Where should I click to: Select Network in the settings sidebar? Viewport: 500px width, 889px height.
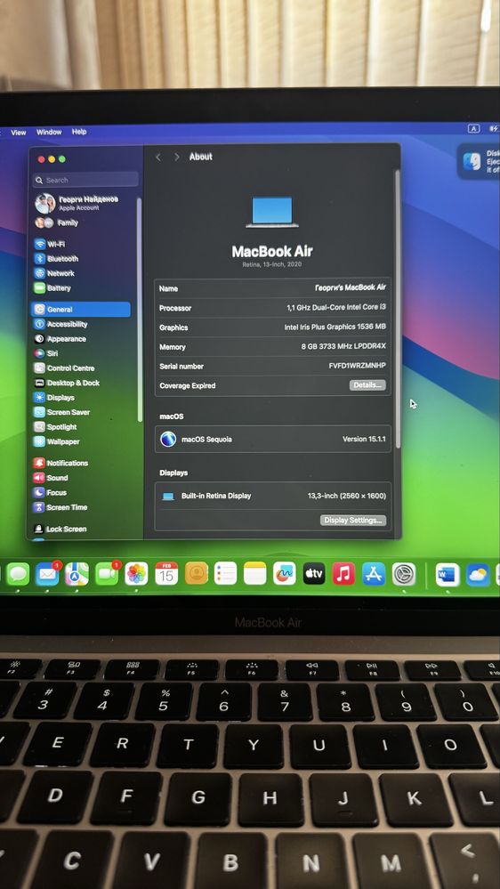[54, 273]
